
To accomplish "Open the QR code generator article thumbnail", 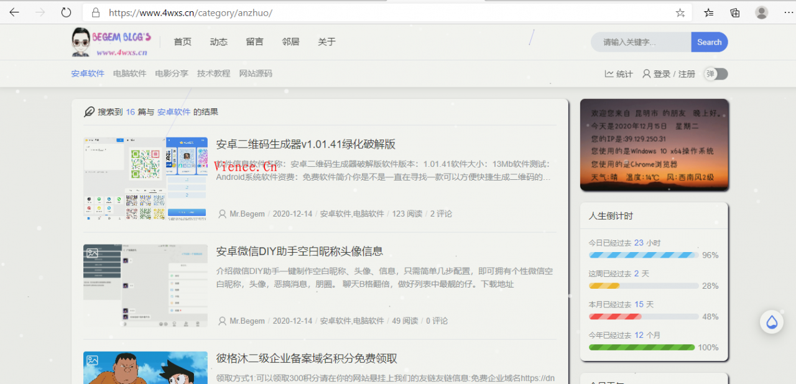I will [x=146, y=179].
